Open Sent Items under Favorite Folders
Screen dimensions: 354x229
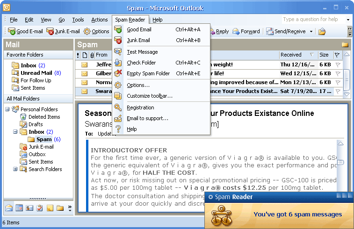pos(29,88)
